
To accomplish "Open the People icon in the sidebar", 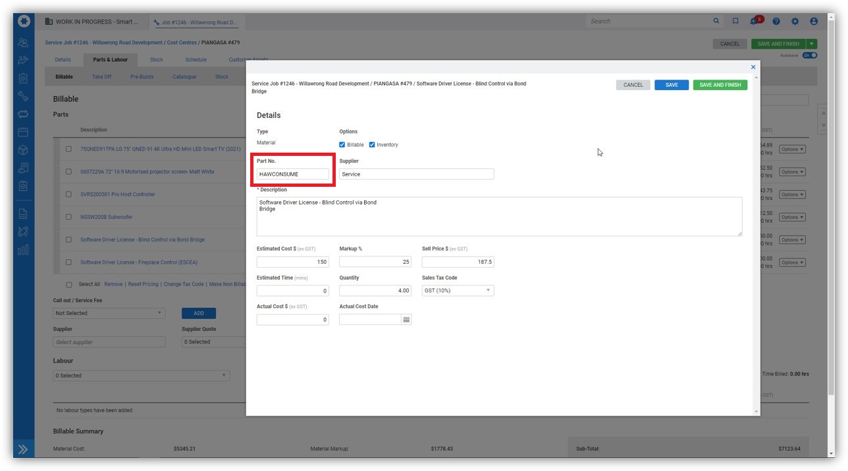I will coord(24,43).
